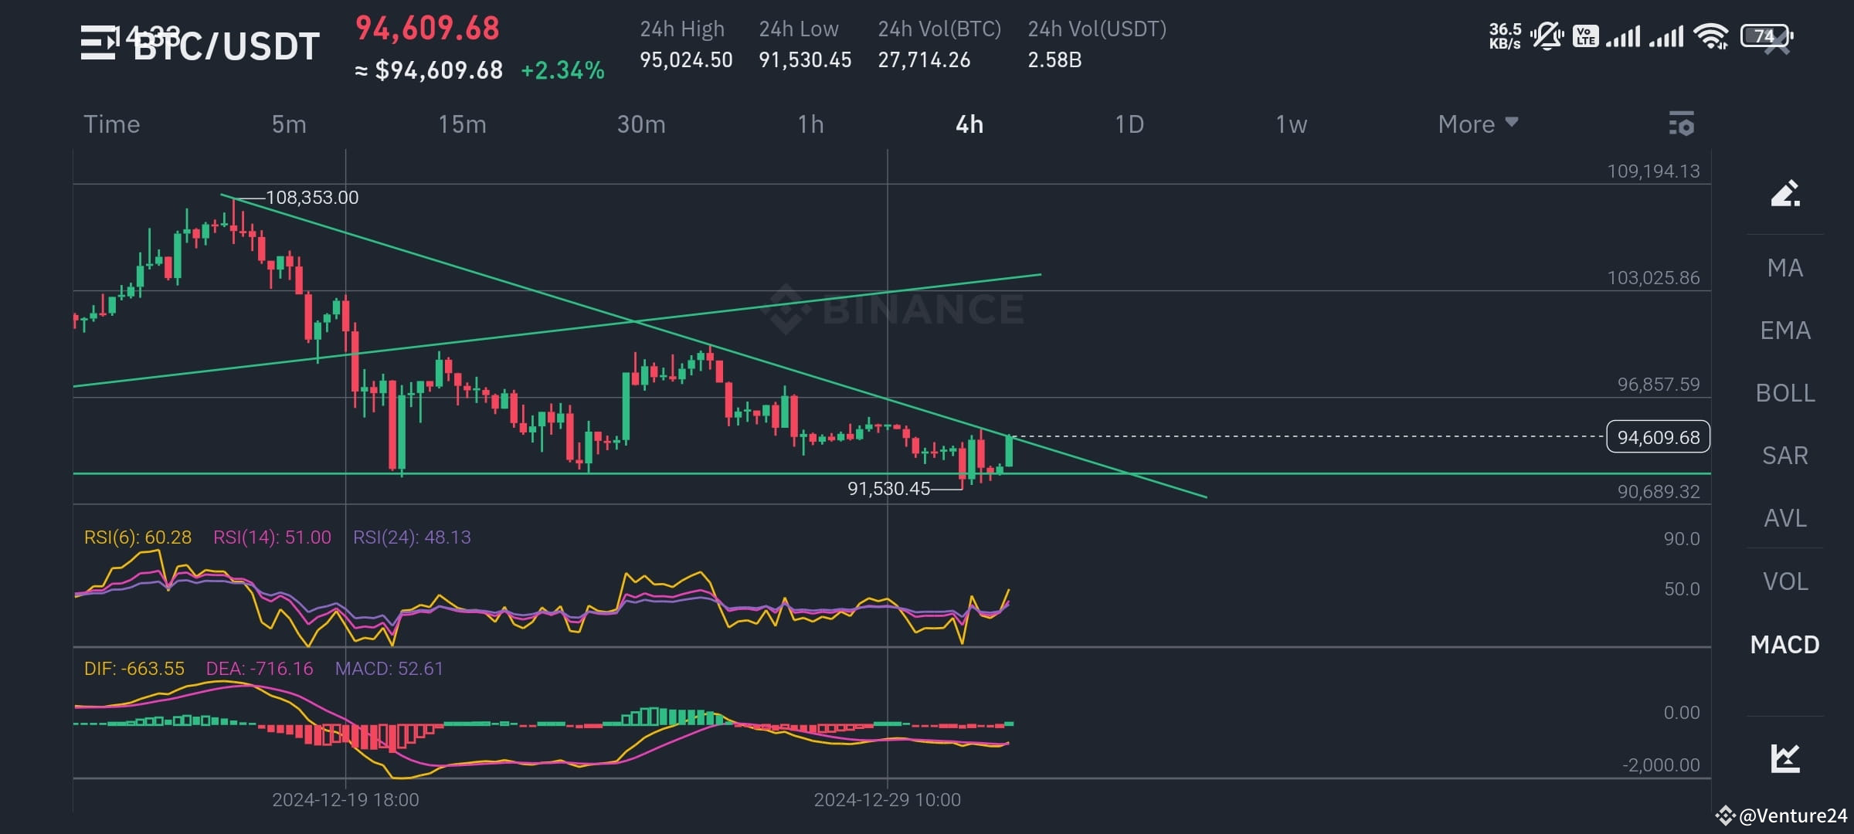Image resolution: width=1854 pixels, height=834 pixels.
Task: Tap the 24h Vol(USDT) value 2.58B
Action: pos(1054,60)
